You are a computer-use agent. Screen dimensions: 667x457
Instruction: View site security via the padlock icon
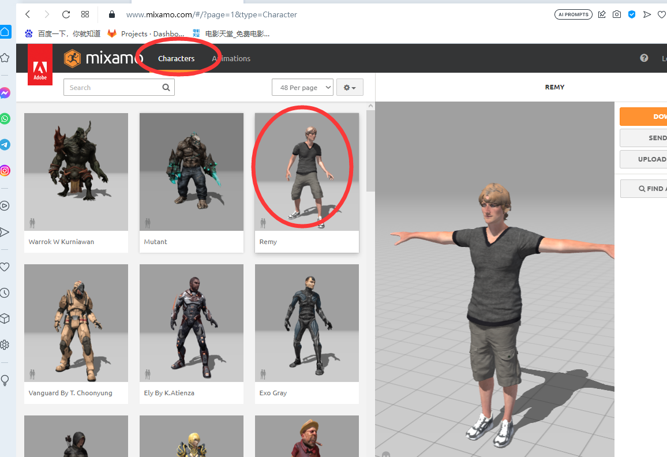[x=112, y=14]
